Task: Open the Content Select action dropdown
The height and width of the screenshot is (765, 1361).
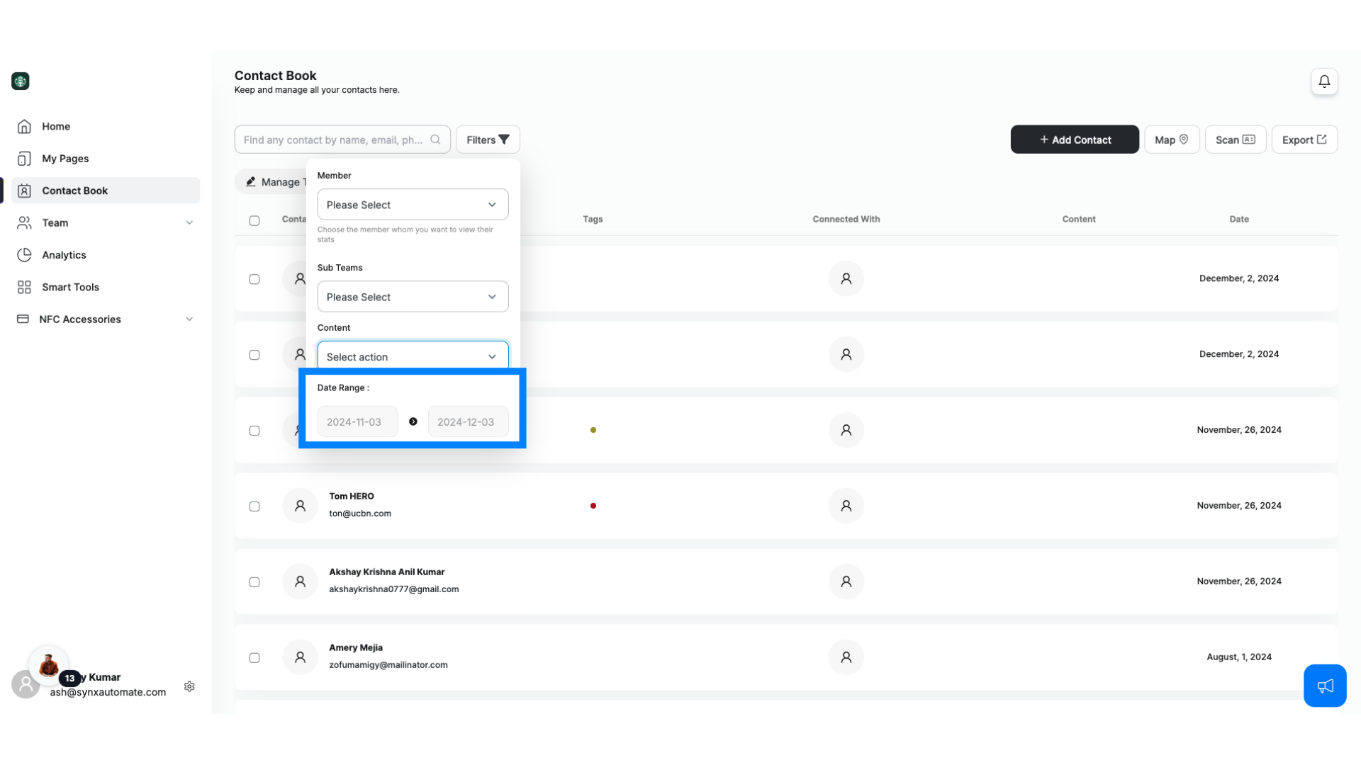Action: point(413,356)
